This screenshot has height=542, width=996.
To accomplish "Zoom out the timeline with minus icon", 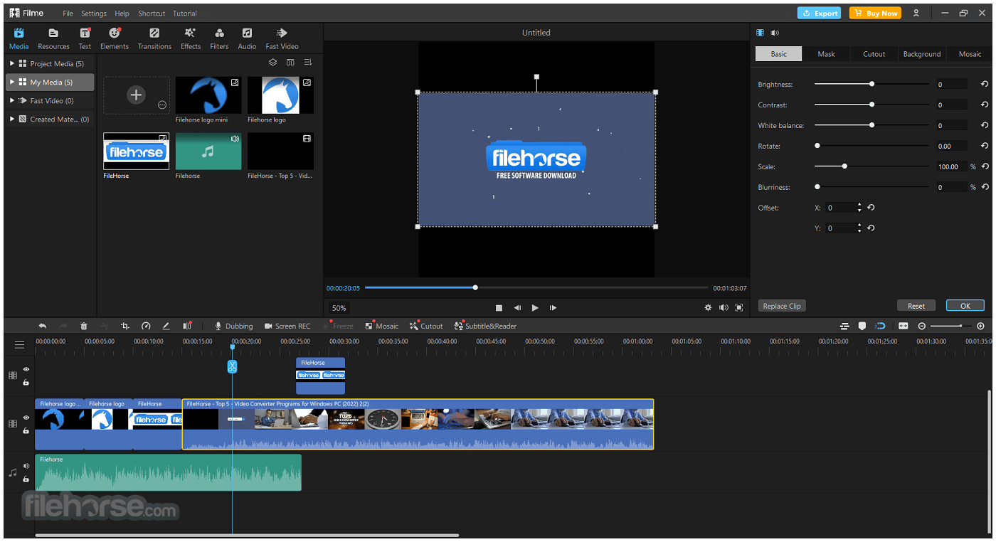I will click(x=922, y=326).
